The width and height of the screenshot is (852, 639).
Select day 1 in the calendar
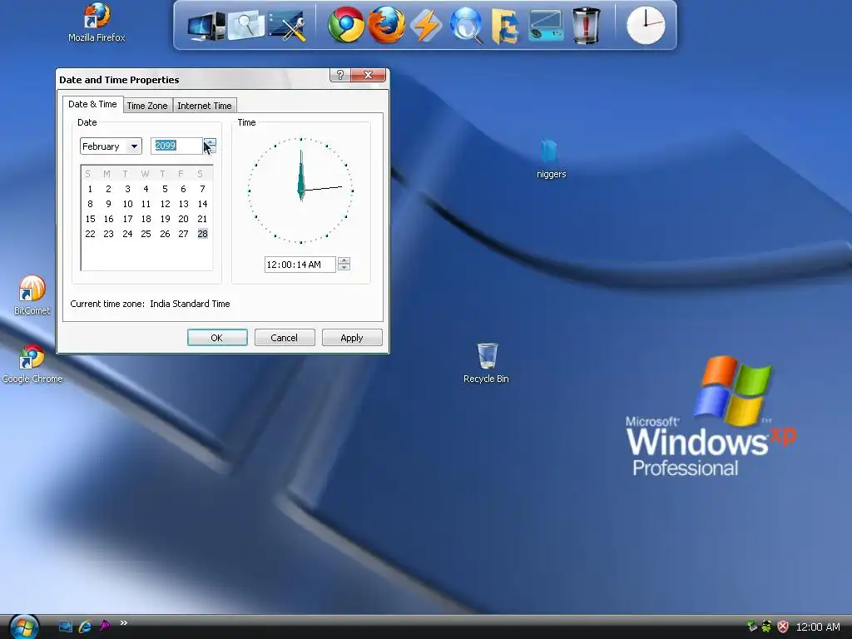click(90, 189)
